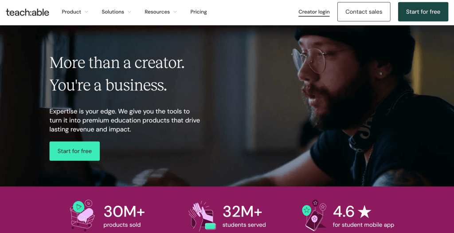Expand the Product dropdown chevron
This screenshot has width=454, height=233.
pyautogui.click(x=86, y=12)
